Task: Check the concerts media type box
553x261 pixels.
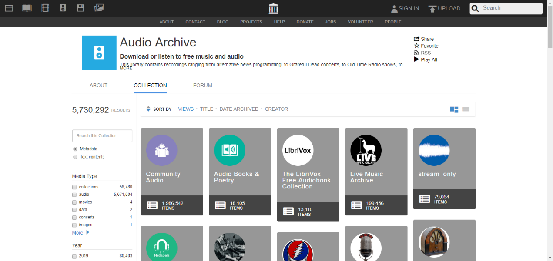Action: pos(74,217)
